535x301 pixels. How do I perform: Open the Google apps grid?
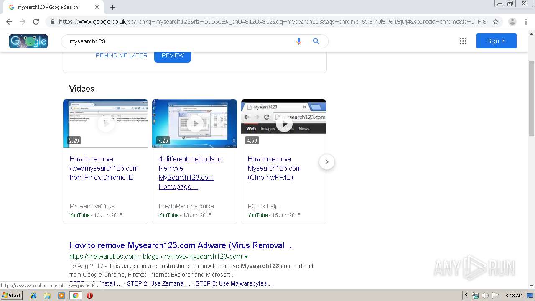coord(463,41)
